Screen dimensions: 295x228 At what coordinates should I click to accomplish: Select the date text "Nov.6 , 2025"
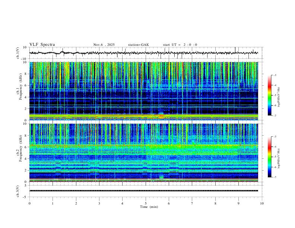tap(104, 45)
